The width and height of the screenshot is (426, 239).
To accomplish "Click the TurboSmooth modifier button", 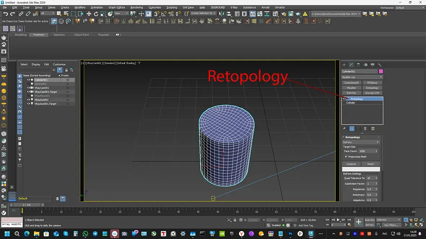I will (x=351, y=83).
